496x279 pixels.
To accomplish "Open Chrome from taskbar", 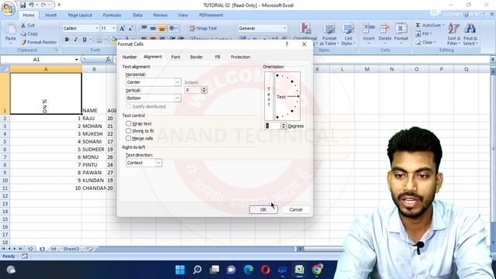I will (x=317, y=270).
